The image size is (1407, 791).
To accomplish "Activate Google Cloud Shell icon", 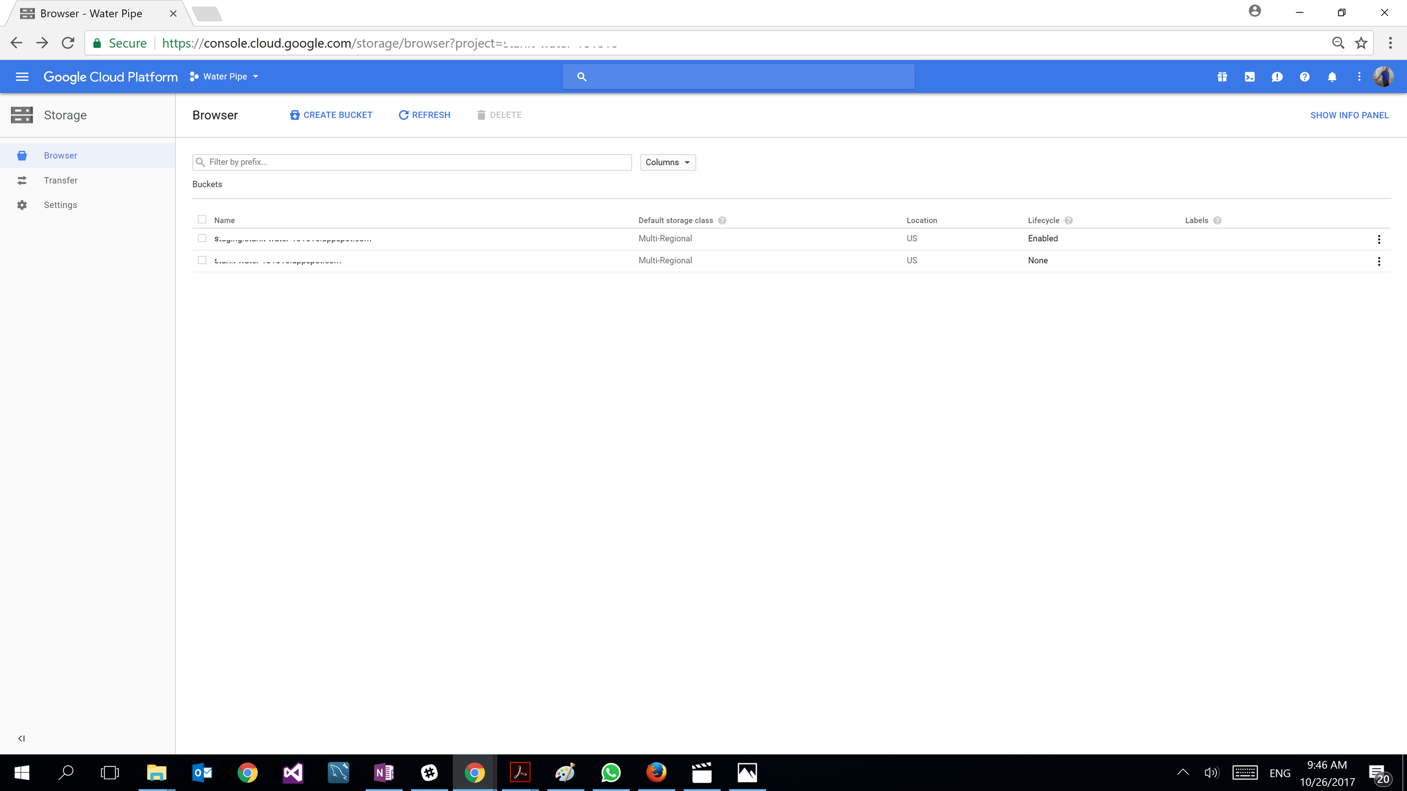I will (x=1249, y=77).
